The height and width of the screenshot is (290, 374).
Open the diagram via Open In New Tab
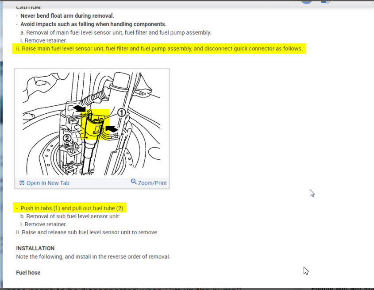pyautogui.click(x=48, y=183)
